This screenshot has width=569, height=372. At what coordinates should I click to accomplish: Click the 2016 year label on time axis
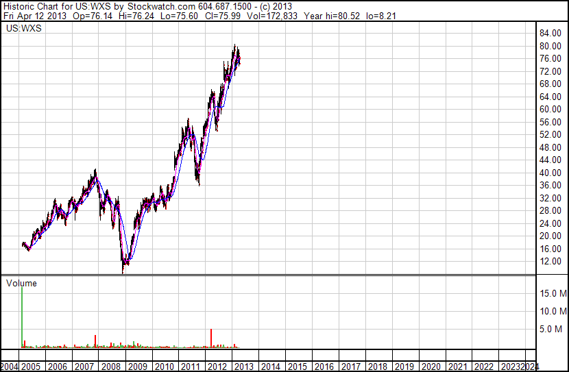coord(324,367)
